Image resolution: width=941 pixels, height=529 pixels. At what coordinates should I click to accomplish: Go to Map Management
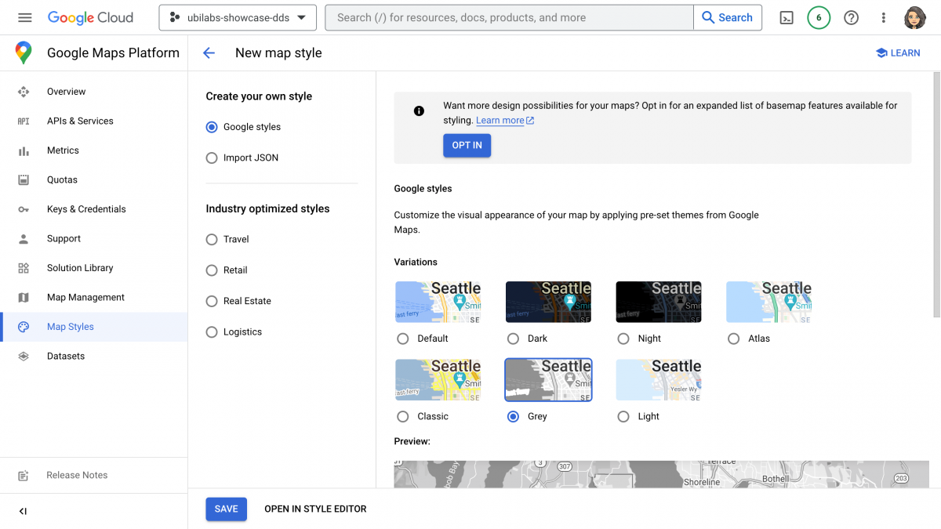click(86, 297)
